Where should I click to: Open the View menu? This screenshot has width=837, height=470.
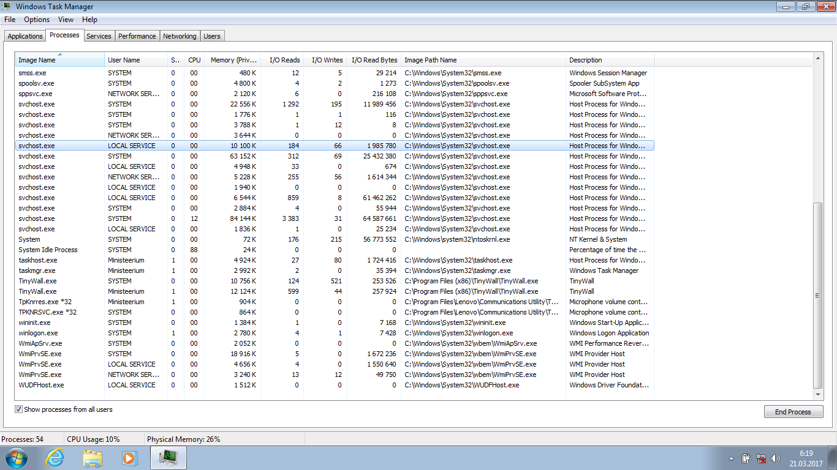coord(66,20)
